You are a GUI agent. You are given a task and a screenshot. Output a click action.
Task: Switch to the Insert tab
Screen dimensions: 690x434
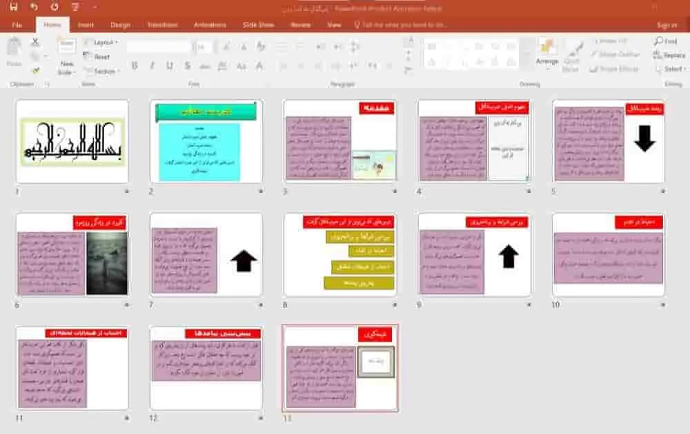pos(86,25)
